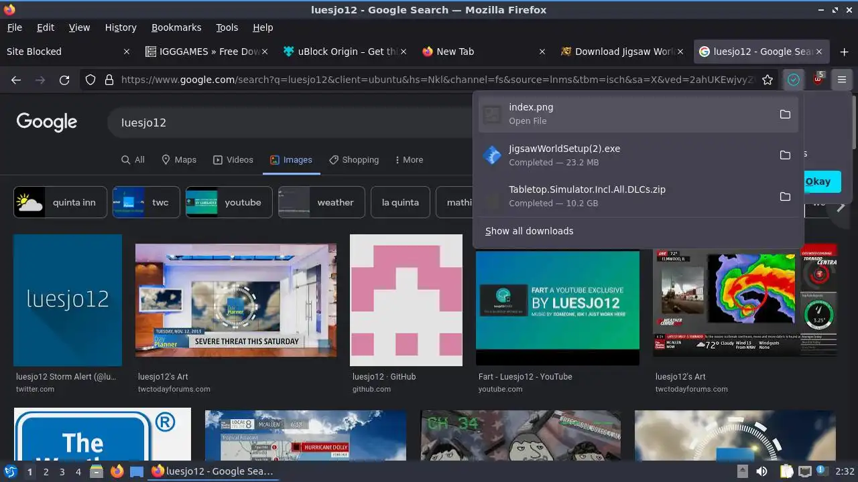Open the File menu

point(15,27)
